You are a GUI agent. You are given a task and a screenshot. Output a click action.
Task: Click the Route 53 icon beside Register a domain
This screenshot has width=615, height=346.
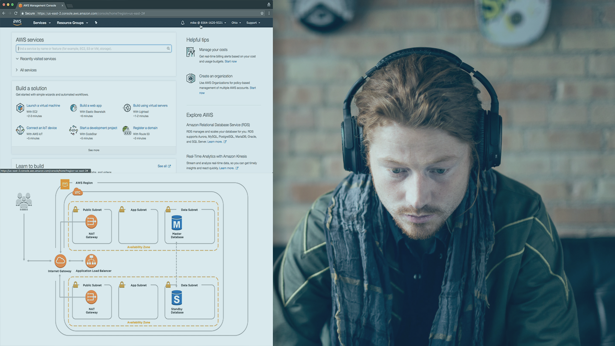pos(127,130)
